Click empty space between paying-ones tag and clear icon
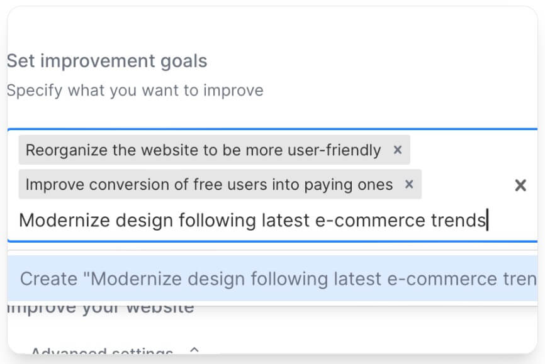Image resolution: width=545 pixels, height=364 pixels. coord(468,184)
